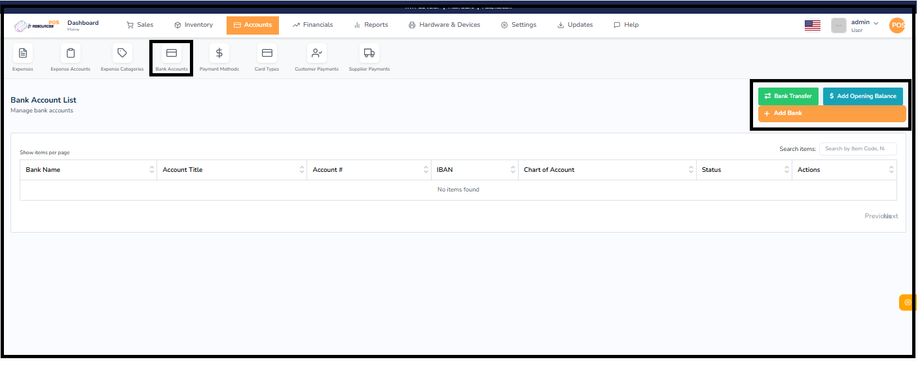Sort by IBAN column

coord(475,170)
